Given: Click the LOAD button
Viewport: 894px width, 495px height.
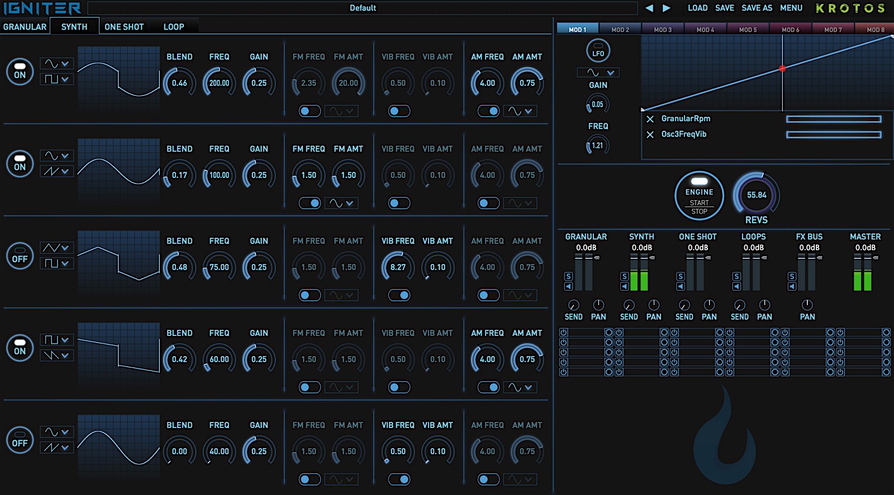Looking at the screenshot, I should pos(697,8).
